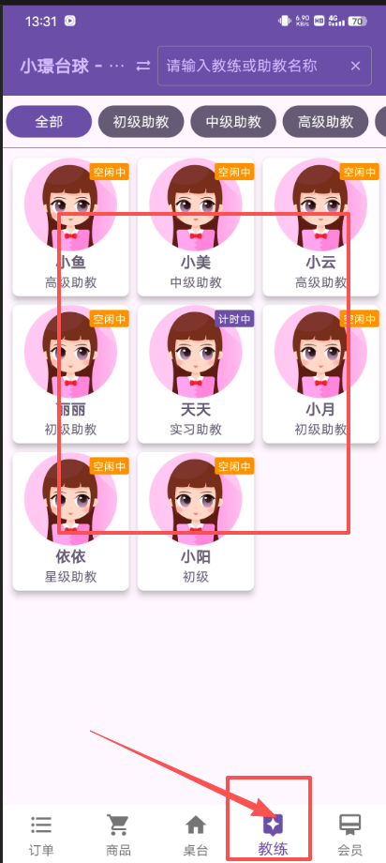Tap the screen recording status icon
This screenshot has width=386, height=863.
pos(70,21)
